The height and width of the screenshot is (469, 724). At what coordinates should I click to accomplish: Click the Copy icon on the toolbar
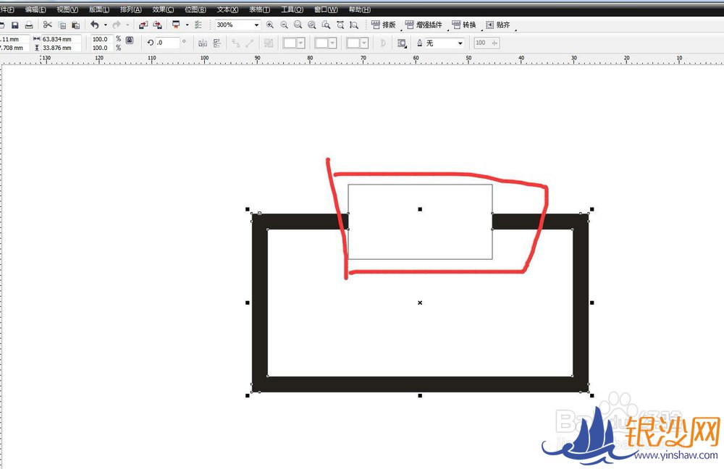click(x=62, y=24)
